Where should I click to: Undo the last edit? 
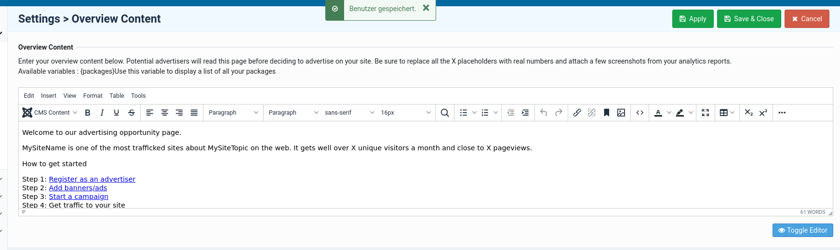(x=544, y=113)
